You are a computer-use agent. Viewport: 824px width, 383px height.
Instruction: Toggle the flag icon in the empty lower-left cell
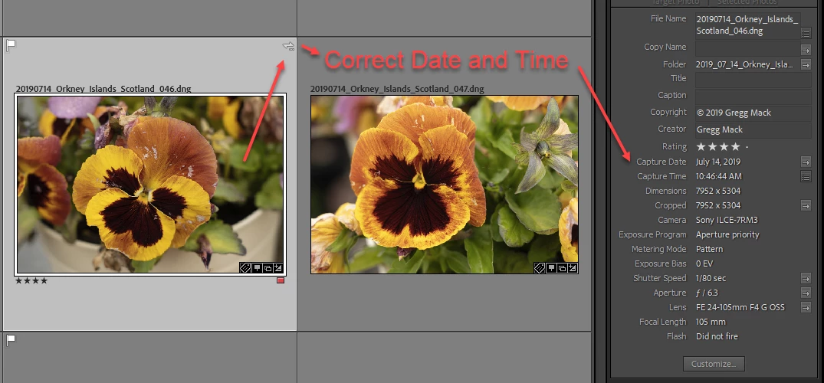pyautogui.click(x=10, y=340)
